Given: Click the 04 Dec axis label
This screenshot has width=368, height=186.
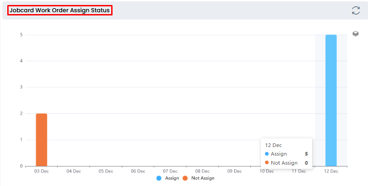Looking at the screenshot, I should click(x=74, y=171).
